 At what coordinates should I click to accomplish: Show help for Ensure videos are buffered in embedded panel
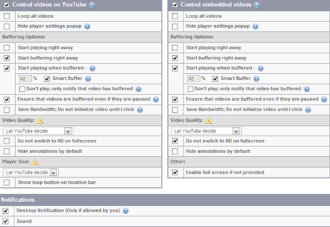324,100
